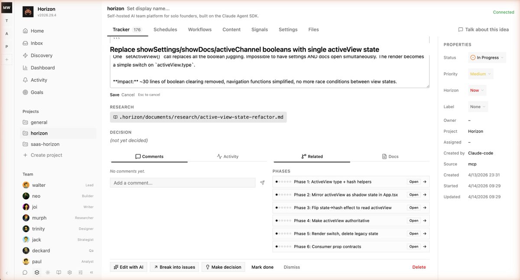Focus the Add a comment field

(182, 183)
